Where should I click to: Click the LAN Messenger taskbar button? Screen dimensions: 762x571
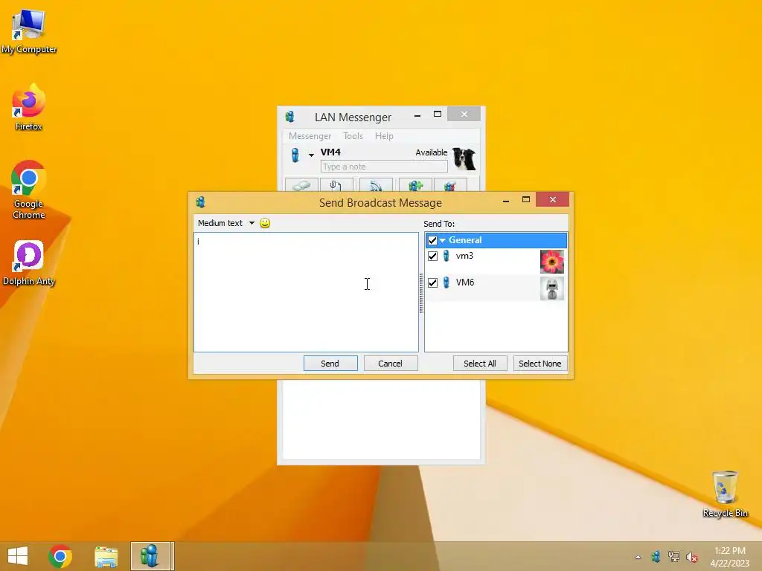pyautogui.click(x=150, y=556)
